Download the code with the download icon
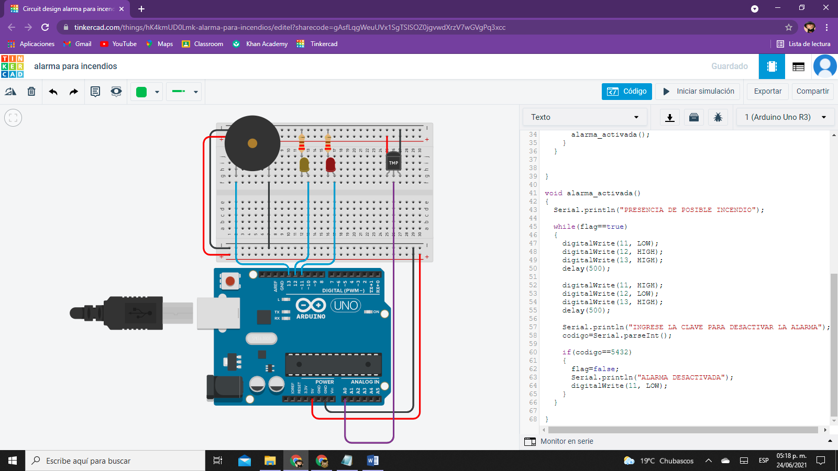Viewport: 838px width, 471px height. coord(669,117)
